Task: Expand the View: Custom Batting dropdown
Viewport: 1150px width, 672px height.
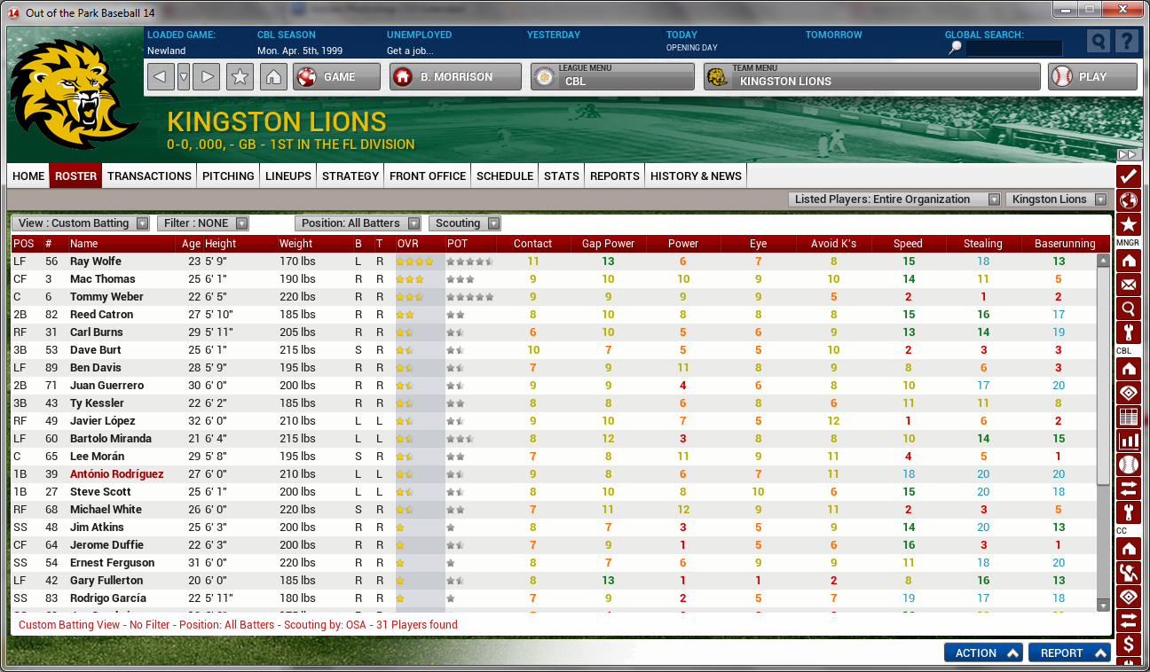Action: 83,223
